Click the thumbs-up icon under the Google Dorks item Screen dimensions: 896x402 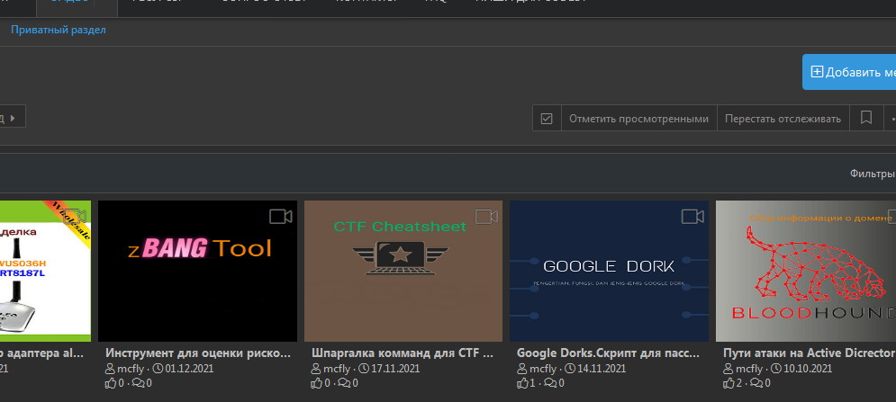pyautogui.click(x=523, y=382)
